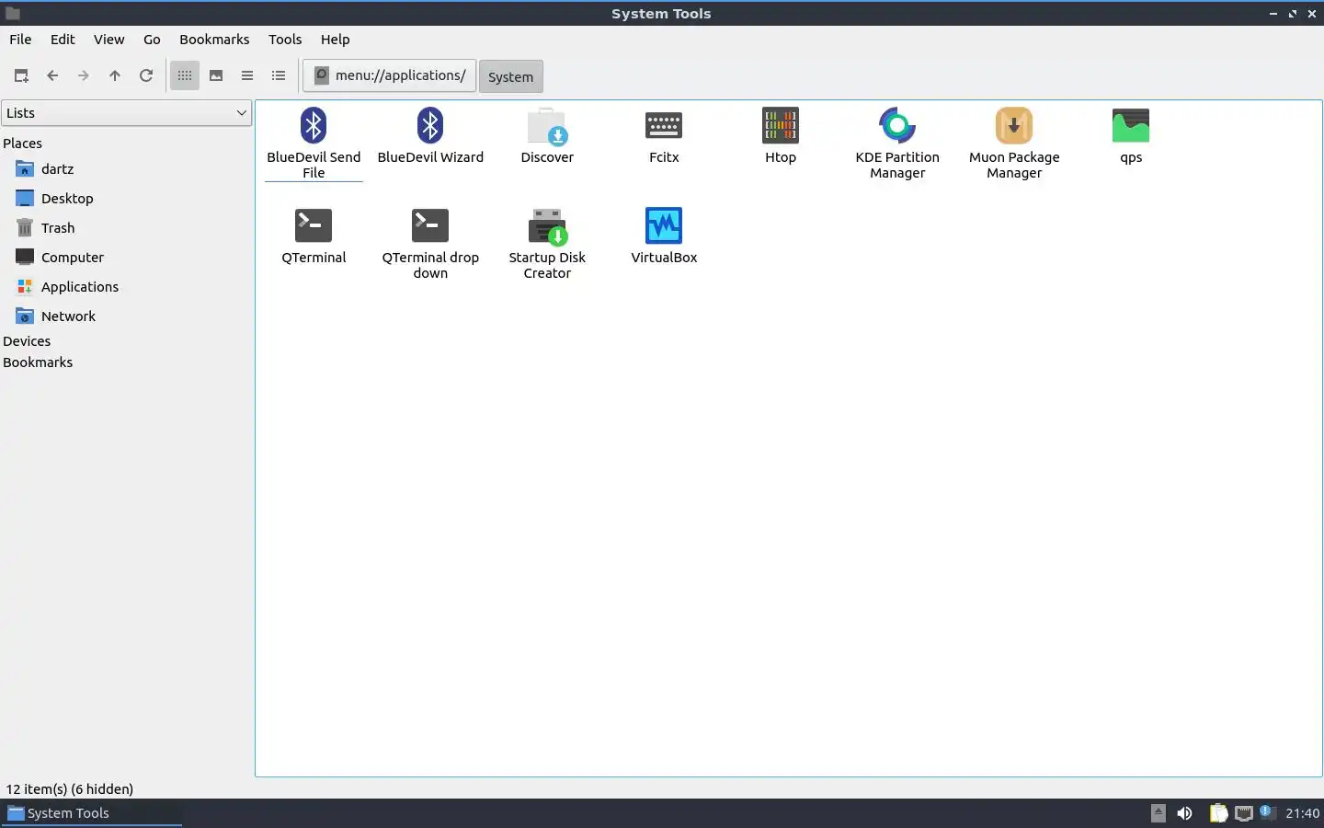Launch BlueDevil Wizard

click(430, 135)
